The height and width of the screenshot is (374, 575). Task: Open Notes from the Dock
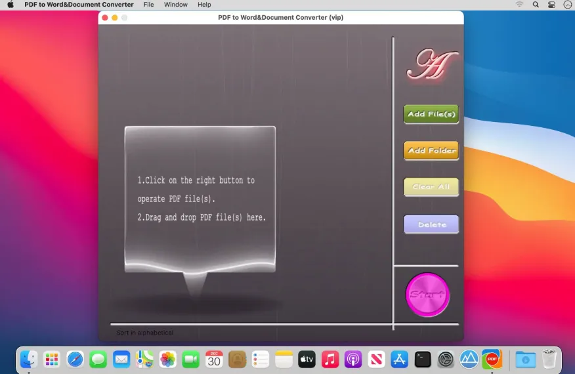click(284, 360)
